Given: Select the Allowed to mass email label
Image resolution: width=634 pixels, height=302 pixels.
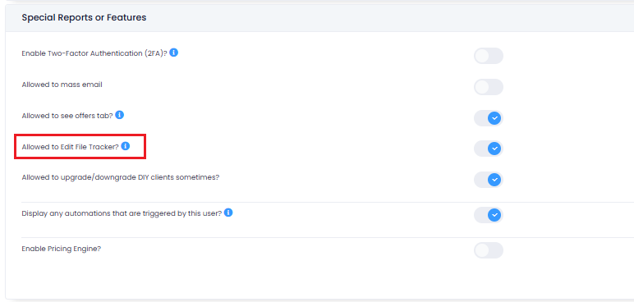Looking at the screenshot, I should [x=62, y=85].
